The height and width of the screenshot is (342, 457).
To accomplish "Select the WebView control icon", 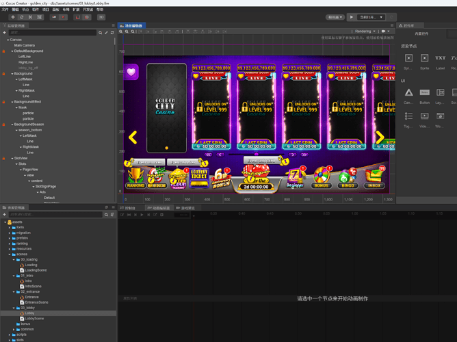I will click(440, 116).
